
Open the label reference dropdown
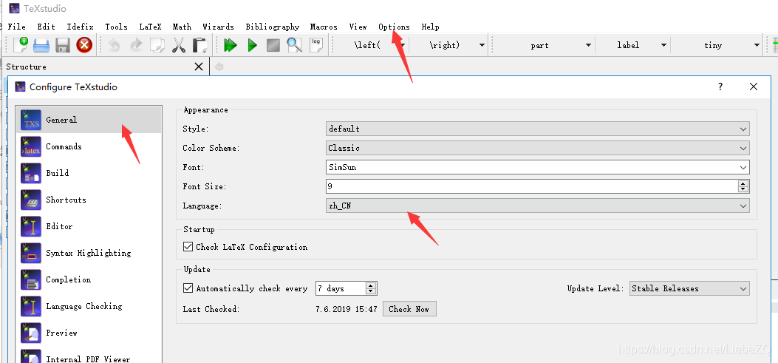(x=632, y=45)
